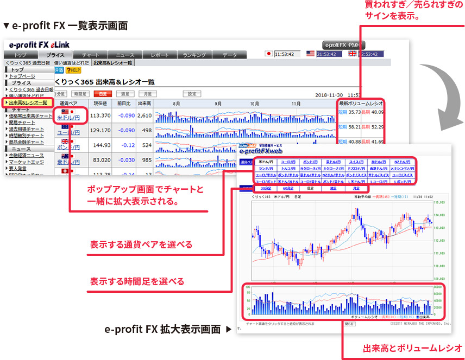
Task: Switch to the チャート main tab
Action: click(x=91, y=55)
